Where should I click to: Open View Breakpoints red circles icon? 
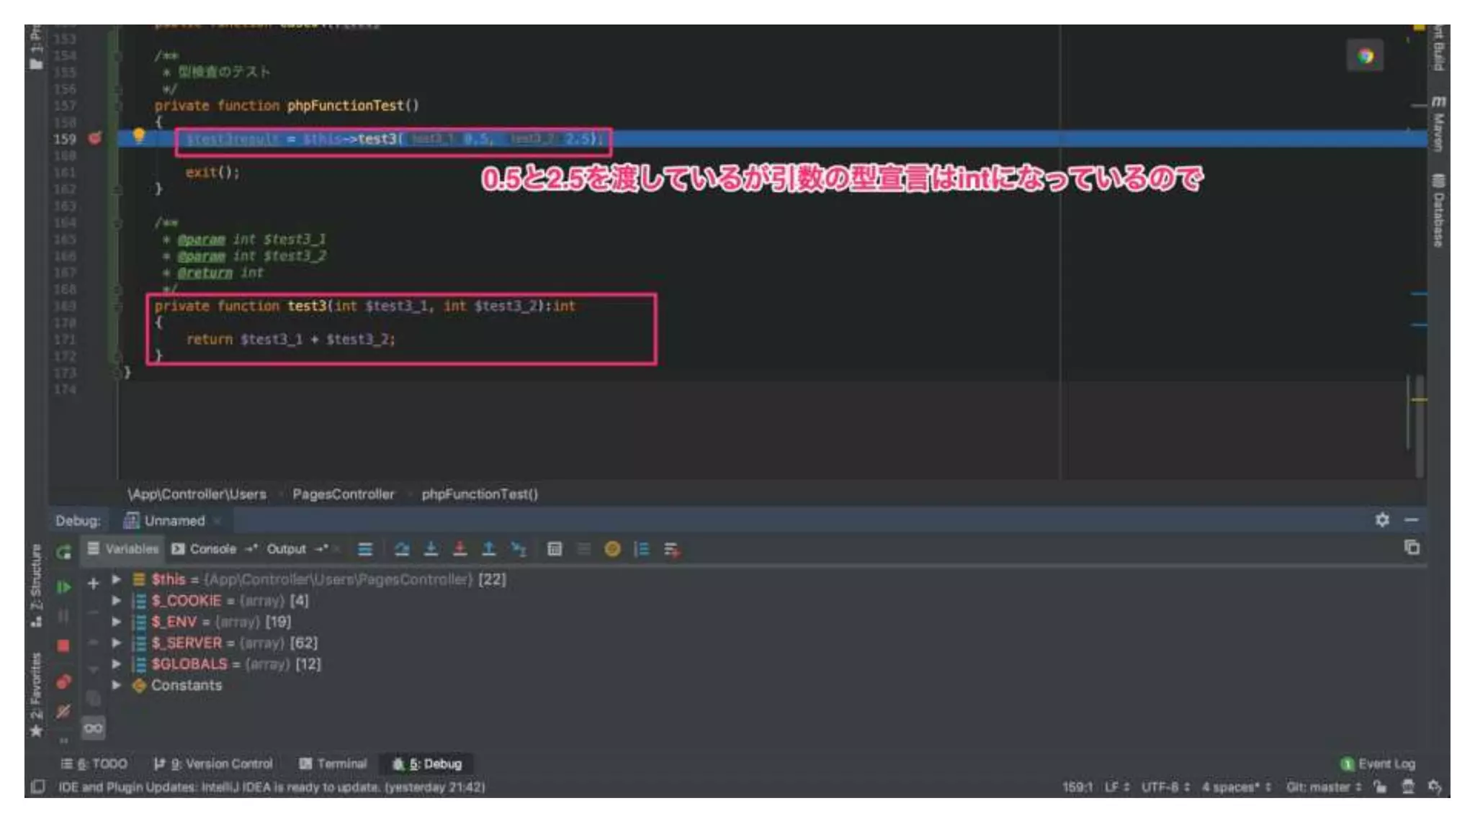point(63,681)
